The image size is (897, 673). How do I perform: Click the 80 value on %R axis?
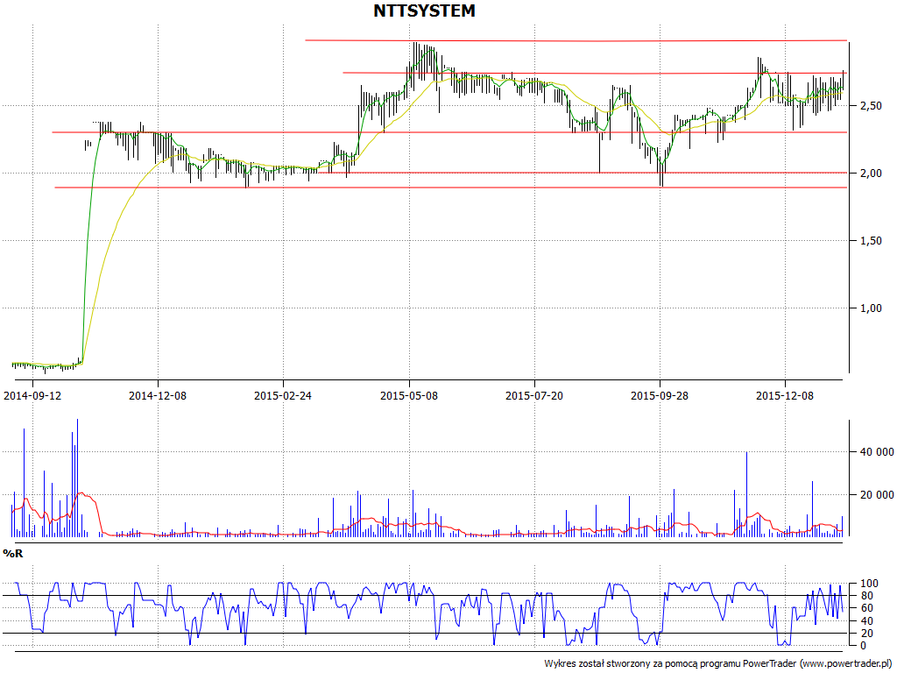tap(866, 596)
